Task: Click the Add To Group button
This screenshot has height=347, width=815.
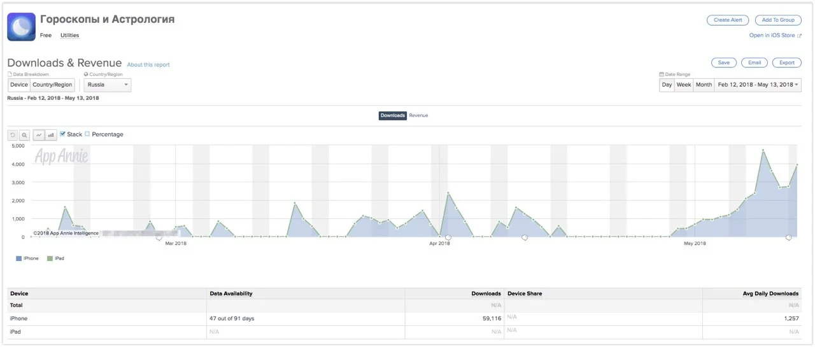Action: (x=778, y=20)
